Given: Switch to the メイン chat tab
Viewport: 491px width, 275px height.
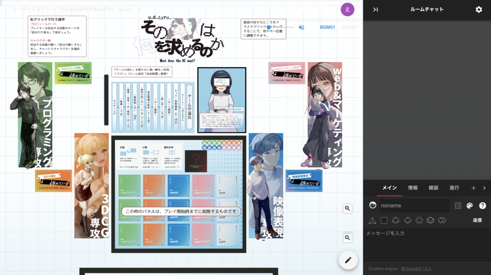Looking at the screenshot, I should coord(389,188).
